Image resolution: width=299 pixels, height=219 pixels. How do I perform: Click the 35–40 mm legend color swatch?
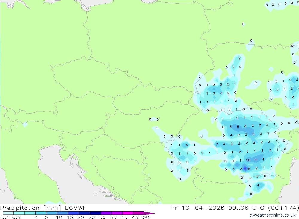tap(117, 213)
